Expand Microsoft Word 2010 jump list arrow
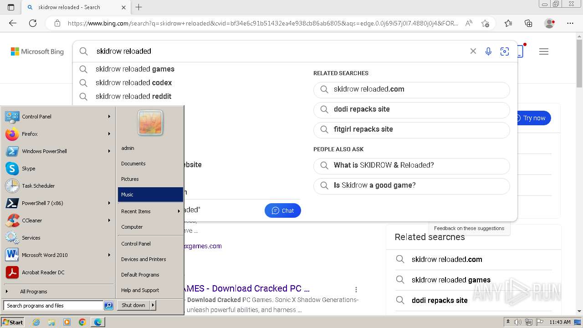583x328 pixels. click(x=109, y=255)
